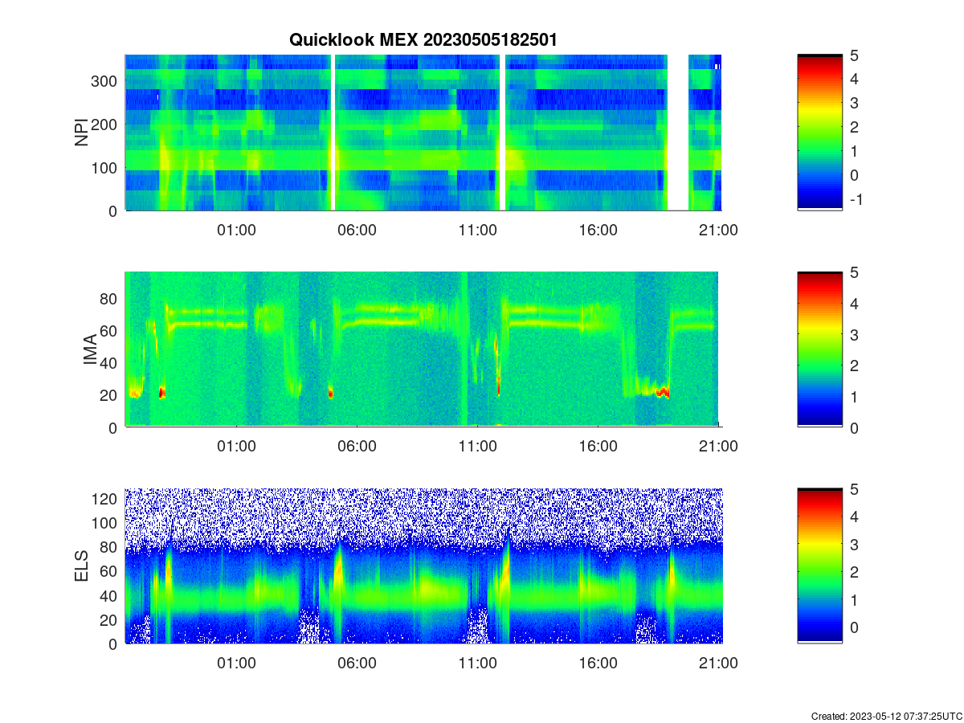Viewport: 964px width, 723px height.
Task: Click inside the ELS spectrogram panel
Action: [x=423, y=566]
